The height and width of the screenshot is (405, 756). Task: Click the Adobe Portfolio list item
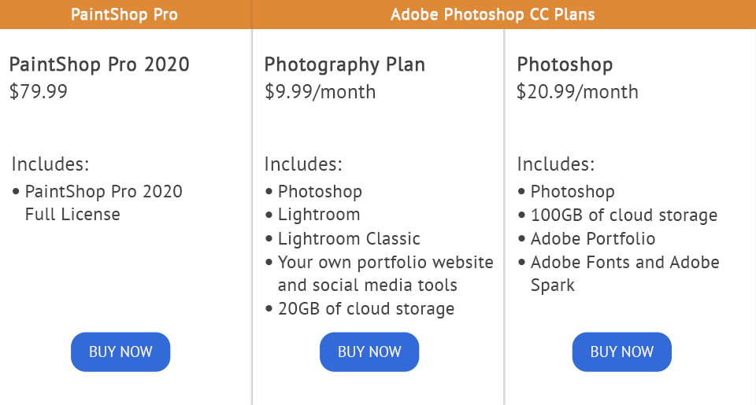pyautogui.click(x=592, y=238)
